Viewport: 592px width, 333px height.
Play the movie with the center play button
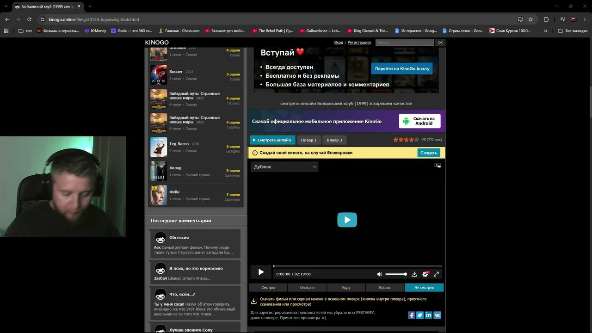click(347, 220)
